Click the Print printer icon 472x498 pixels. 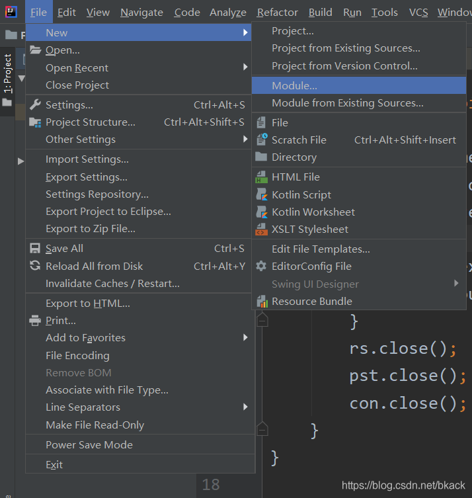click(35, 321)
